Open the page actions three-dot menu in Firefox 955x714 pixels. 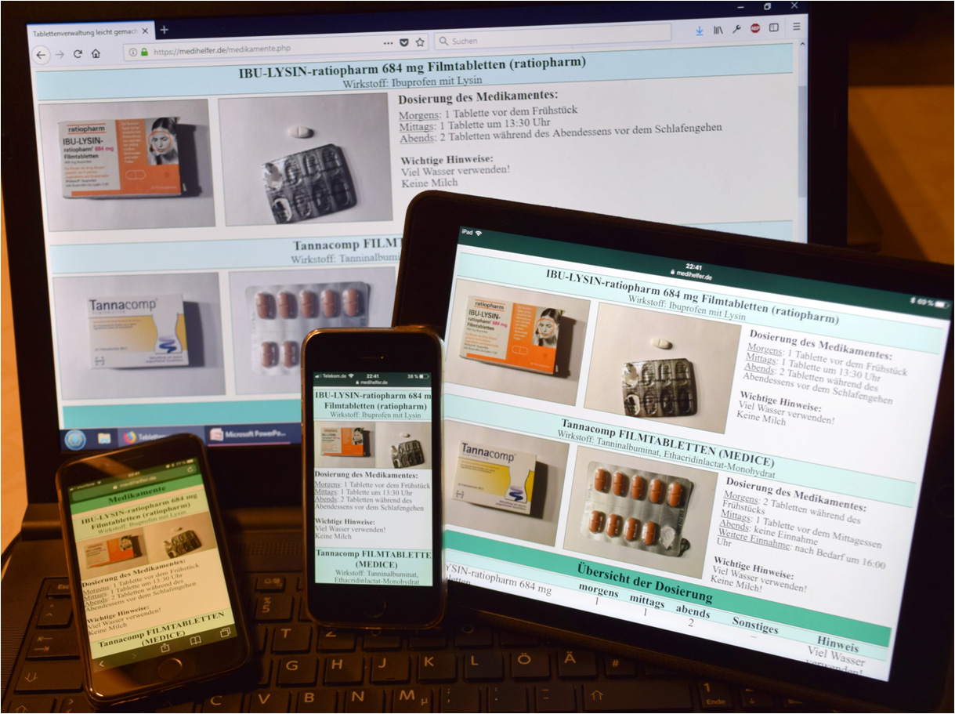tap(389, 42)
